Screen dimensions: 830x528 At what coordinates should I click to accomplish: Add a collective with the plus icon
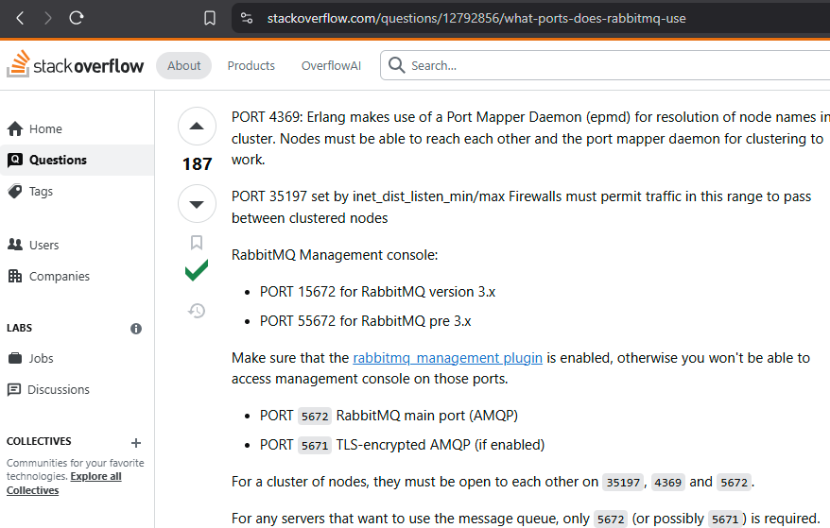(136, 443)
